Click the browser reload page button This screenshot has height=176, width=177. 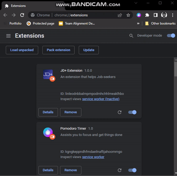22,15
